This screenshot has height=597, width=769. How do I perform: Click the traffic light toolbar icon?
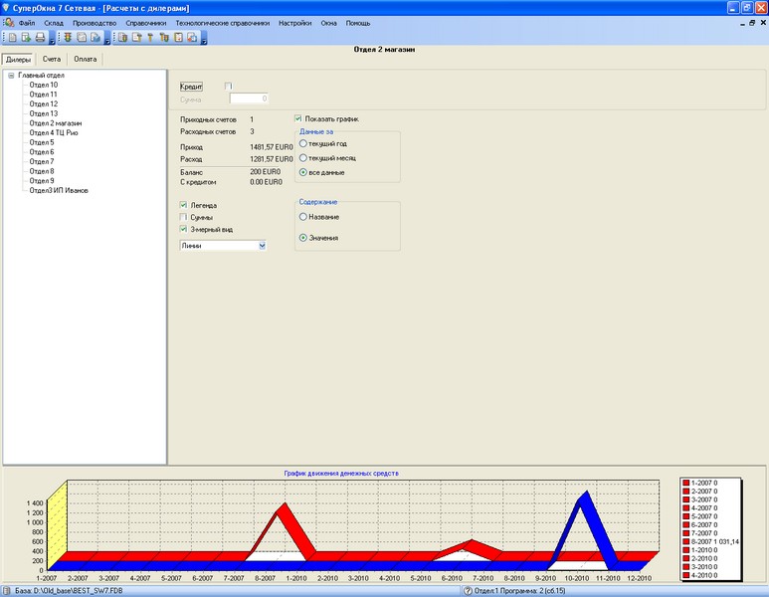coord(68,37)
